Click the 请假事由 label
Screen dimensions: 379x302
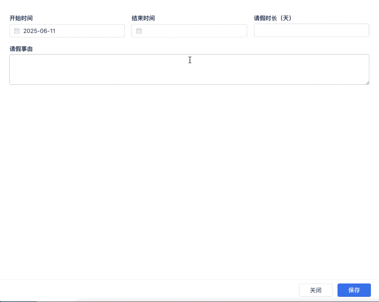pyautogui.click(x=21, y=48)
